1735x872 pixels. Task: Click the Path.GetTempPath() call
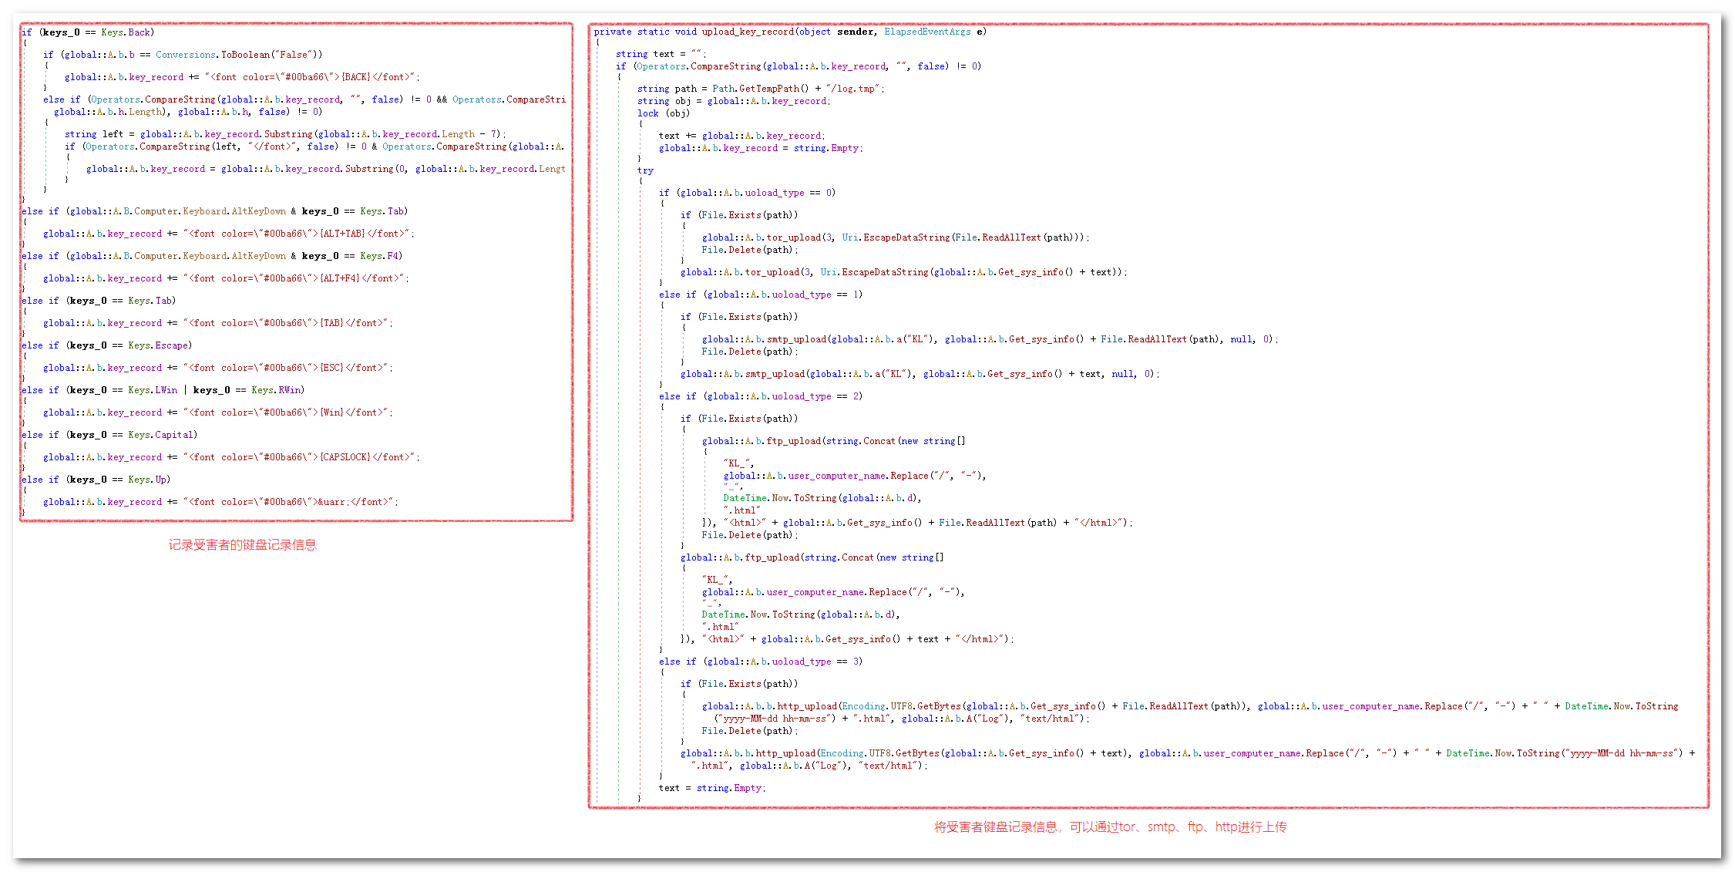pyautogui.click(x=760, y=89)
